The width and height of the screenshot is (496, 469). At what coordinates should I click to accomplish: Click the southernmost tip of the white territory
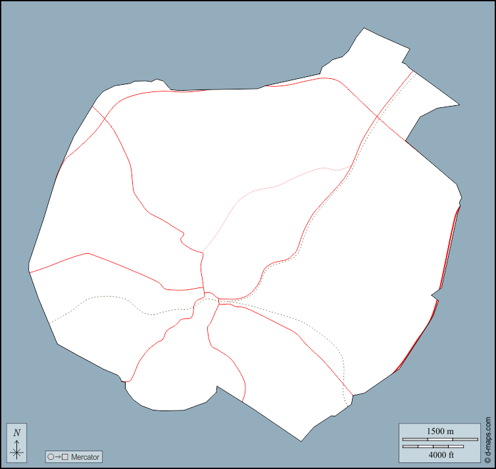point(302,440)
